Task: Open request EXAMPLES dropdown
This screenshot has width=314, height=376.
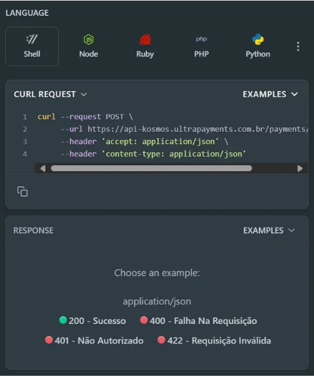Action: (271, 94)
